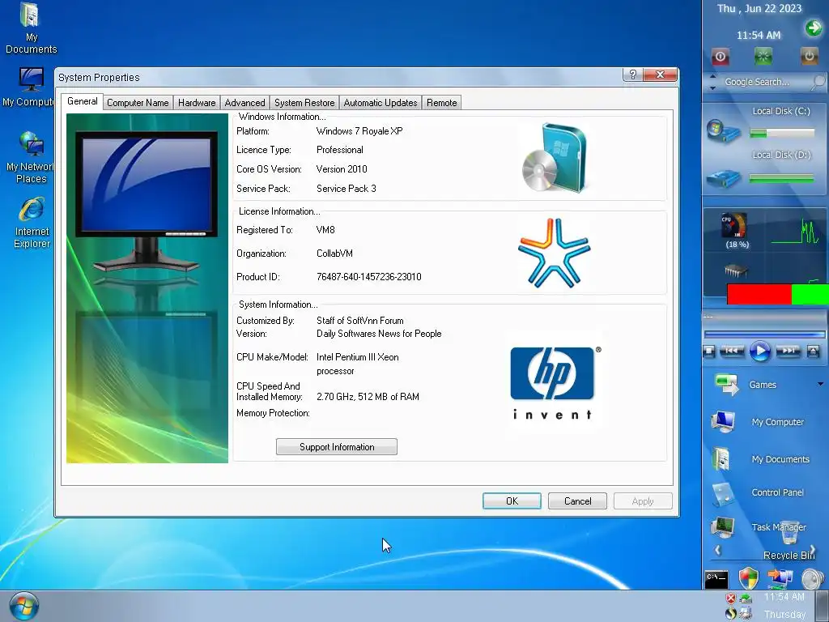Click the Local Disk (D:) usage bar
Screen dimensions: 829x622
point(782,178)
